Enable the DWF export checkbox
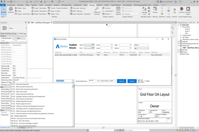The height and width of the screenshot is (132, 199). 145,81
